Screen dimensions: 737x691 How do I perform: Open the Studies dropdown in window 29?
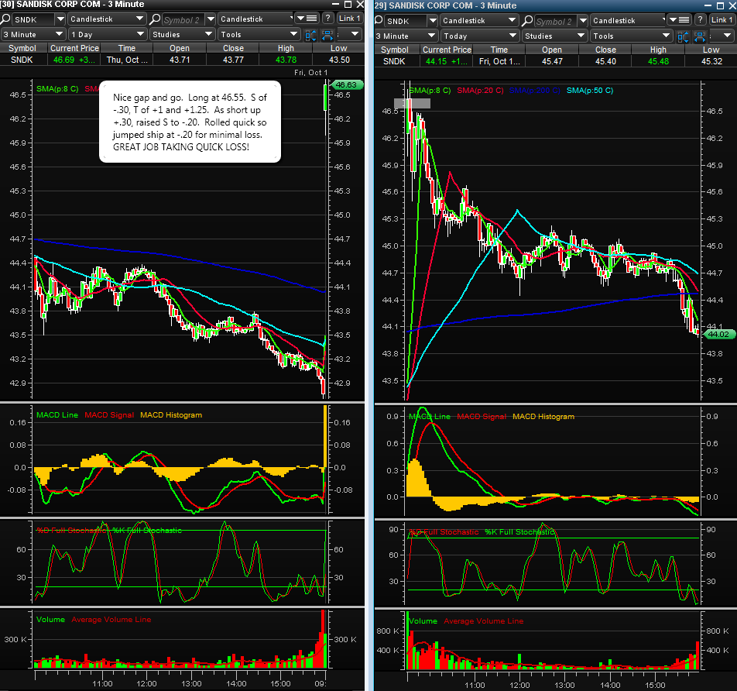pos(554,36)
